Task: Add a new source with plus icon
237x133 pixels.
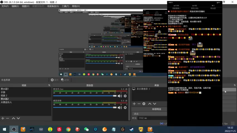Action: click(134, 104)
